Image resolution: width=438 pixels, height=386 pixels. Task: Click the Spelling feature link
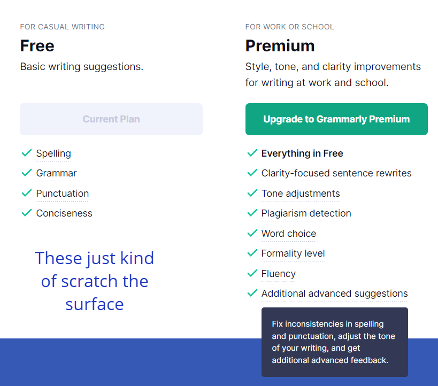pos(53,153)
